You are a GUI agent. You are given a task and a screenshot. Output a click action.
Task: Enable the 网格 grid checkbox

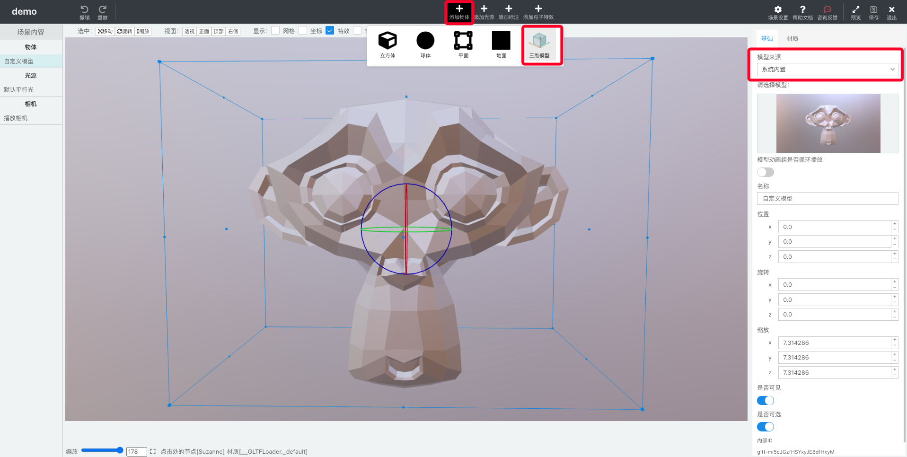point(275,31)
